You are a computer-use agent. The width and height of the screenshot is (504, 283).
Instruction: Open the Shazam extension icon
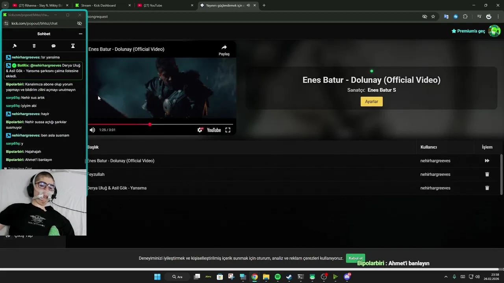pyautogui.click(x=456, y=17)
